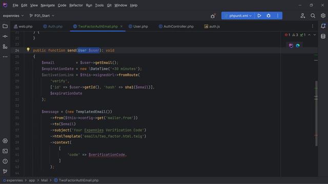
Task: Click the editor vertical scrollbar thumb
Action: [316, 113]
